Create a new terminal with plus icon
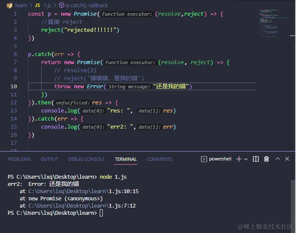 pos(239,159)
